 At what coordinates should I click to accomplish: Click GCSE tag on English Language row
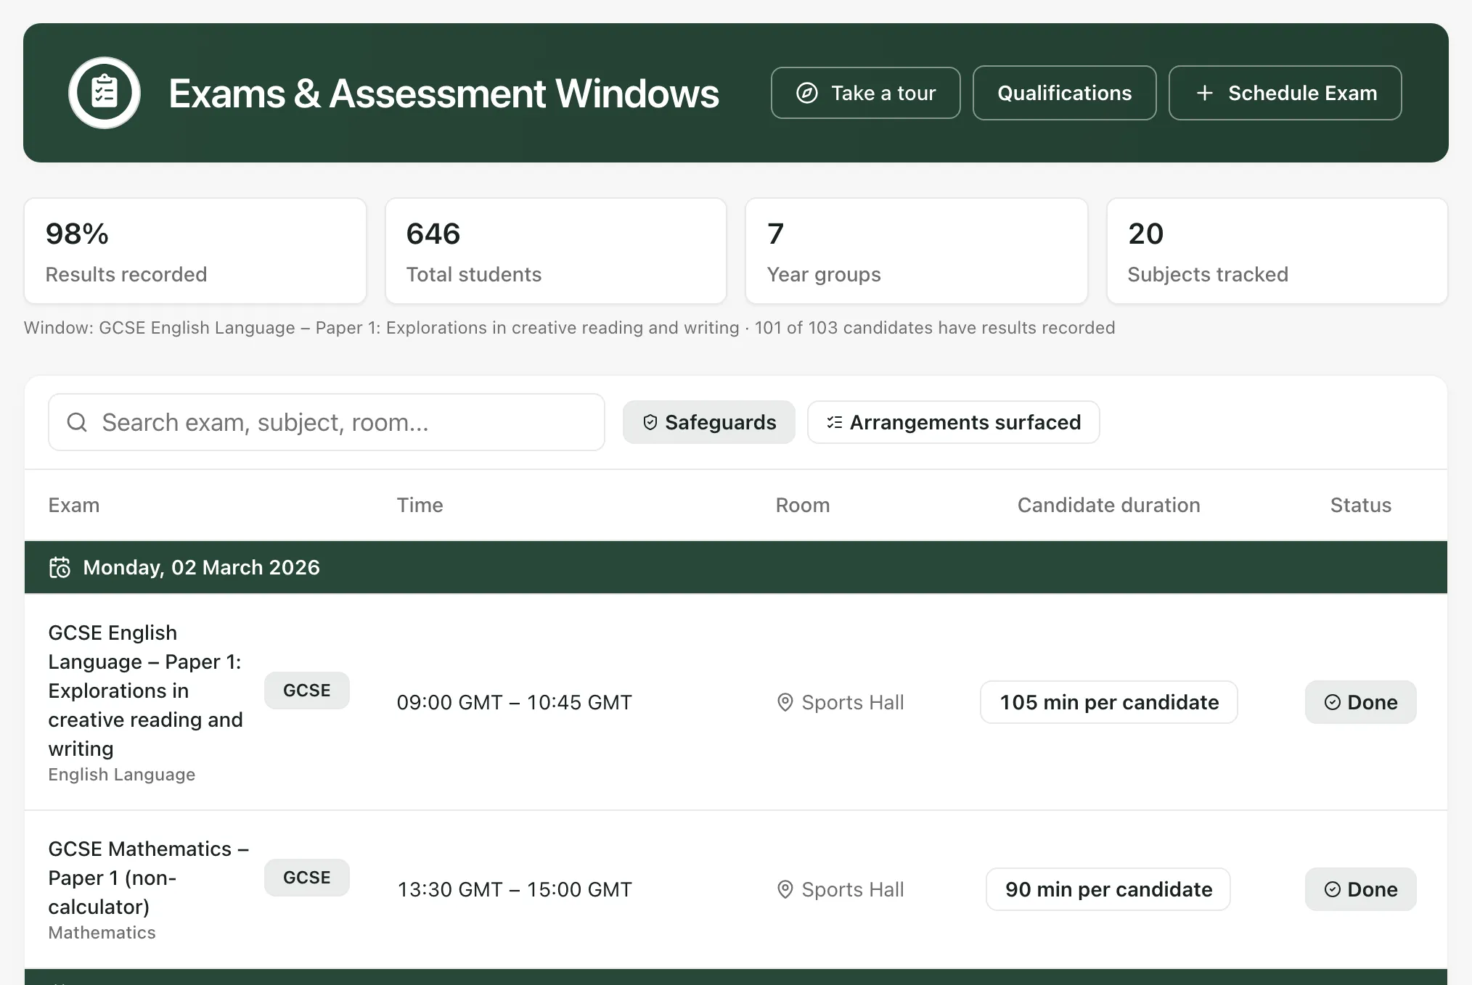point(307,691)
